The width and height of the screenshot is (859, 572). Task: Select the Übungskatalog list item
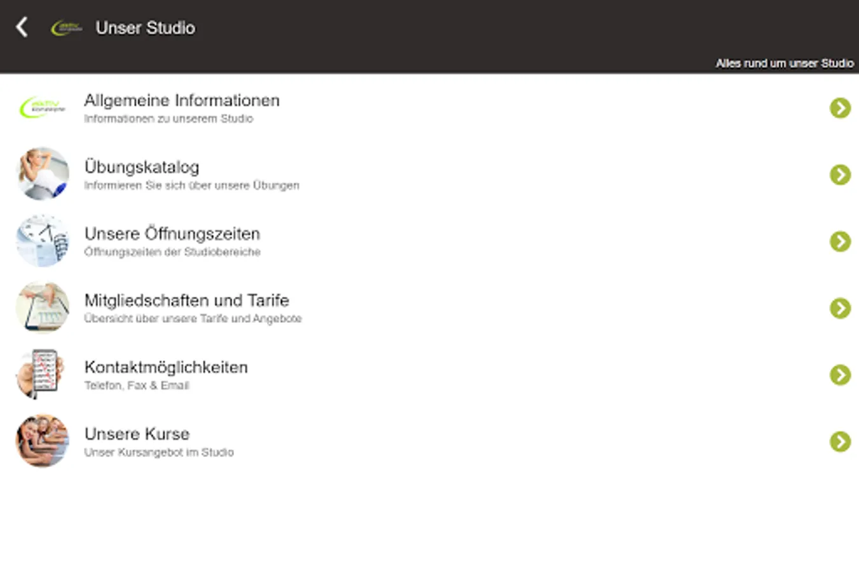[142, 168]
